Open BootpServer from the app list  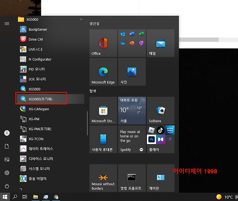50,30
